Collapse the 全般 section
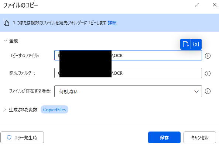Image resolution: width=219 pixels, height=147 pixels. point(6,41)
